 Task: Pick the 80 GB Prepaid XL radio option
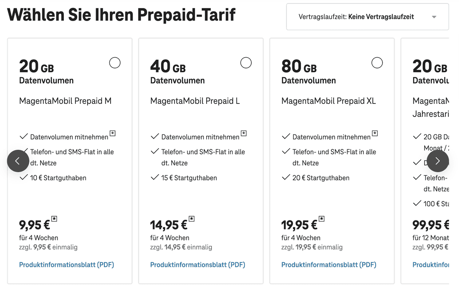tap(377, 63)
